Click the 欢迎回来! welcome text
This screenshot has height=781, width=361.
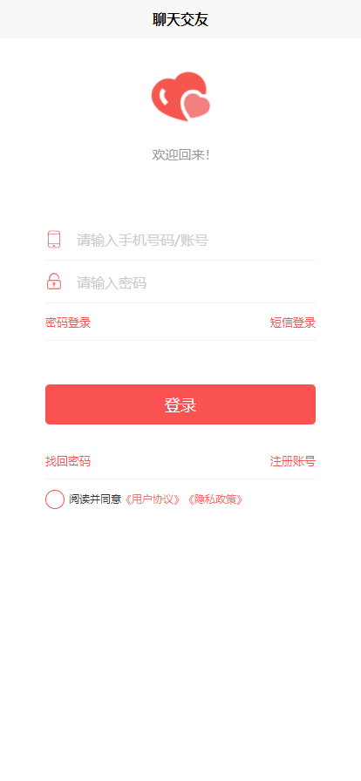[180, 155]
